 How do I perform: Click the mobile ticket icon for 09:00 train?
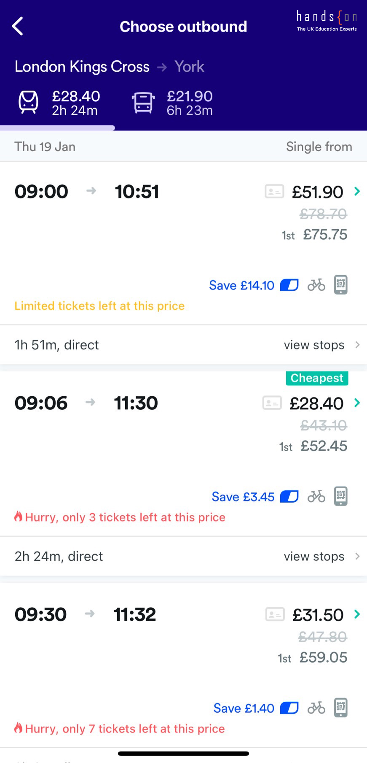click(x=340, y=285)
